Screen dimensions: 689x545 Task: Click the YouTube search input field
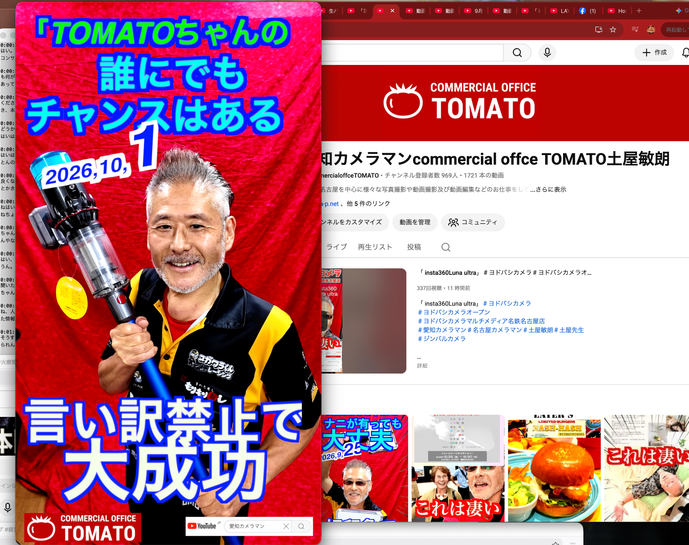412,53
